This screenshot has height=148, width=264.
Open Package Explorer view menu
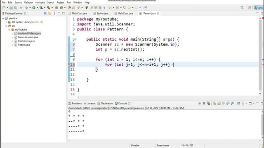pos(54,14)
